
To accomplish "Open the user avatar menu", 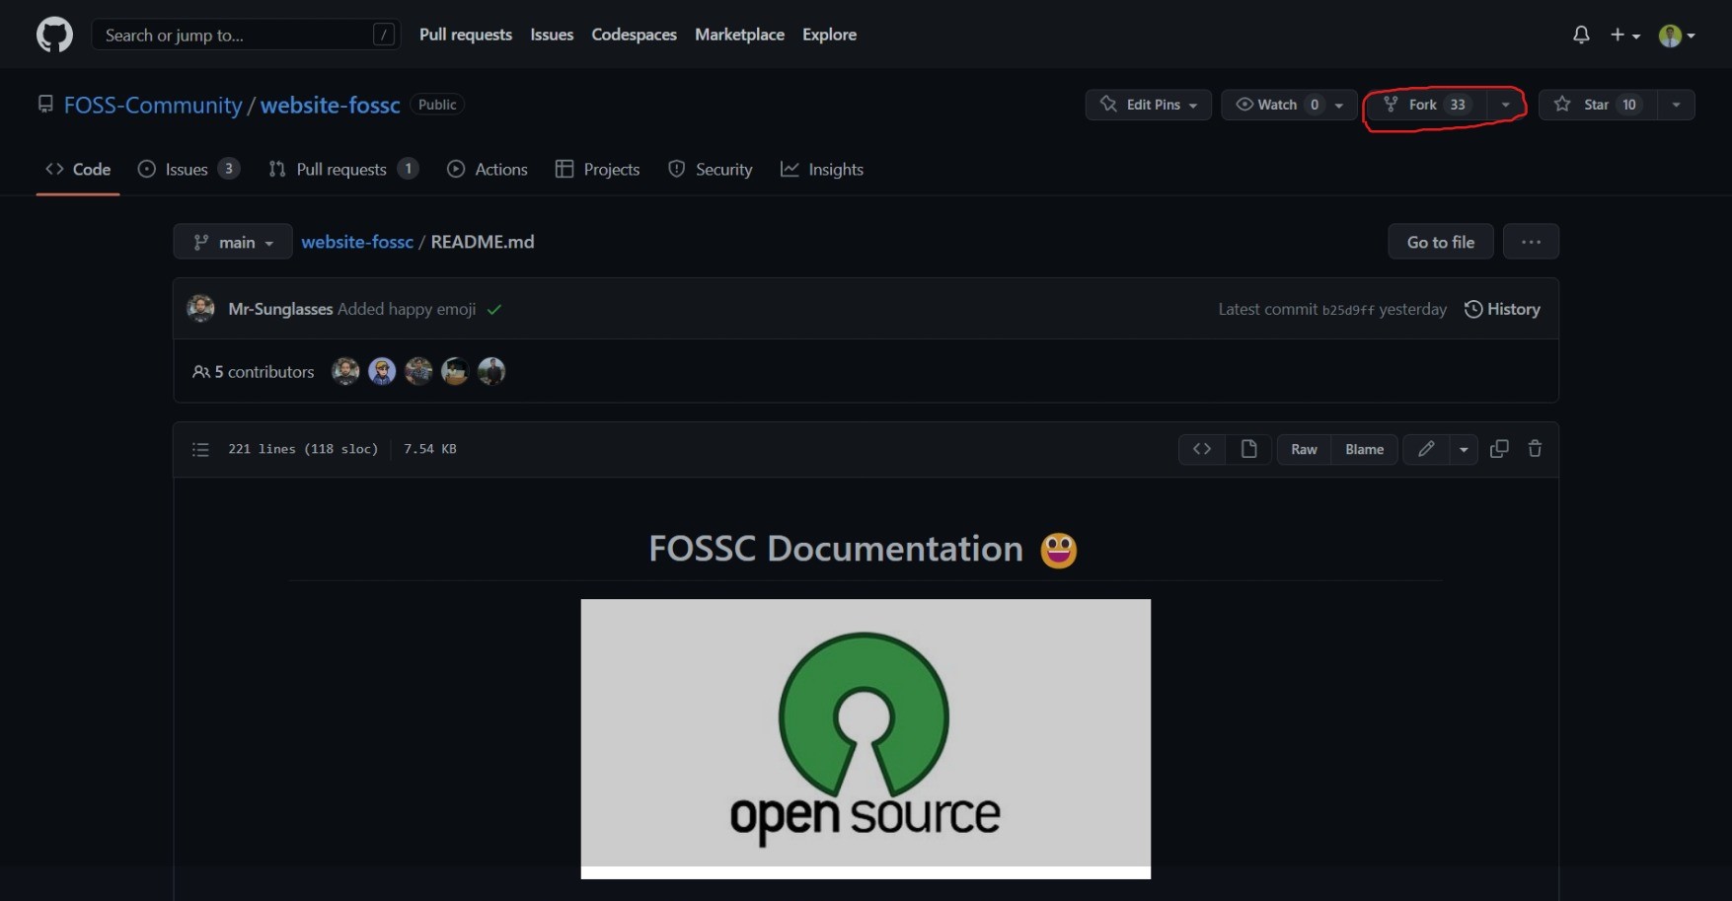I will click(x=1677, y=36).
